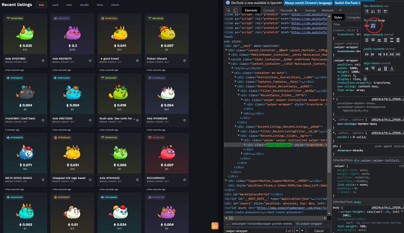Show more DevTools tabs chevron

coord(340,10)
